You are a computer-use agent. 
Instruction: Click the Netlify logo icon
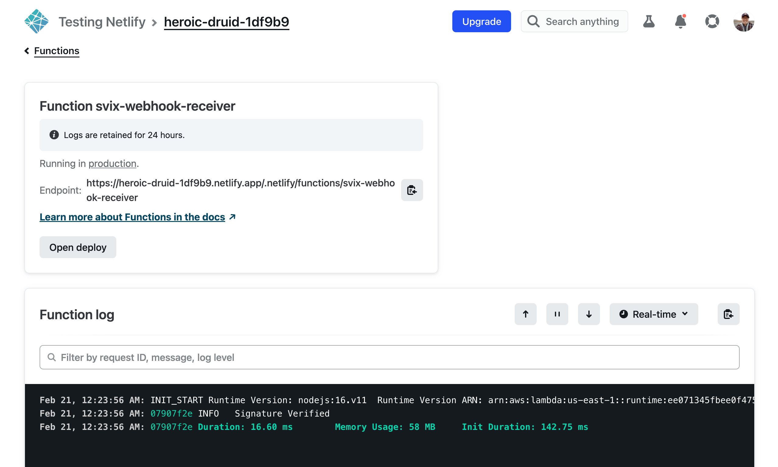pyautogui.click(x=37, y=21)
